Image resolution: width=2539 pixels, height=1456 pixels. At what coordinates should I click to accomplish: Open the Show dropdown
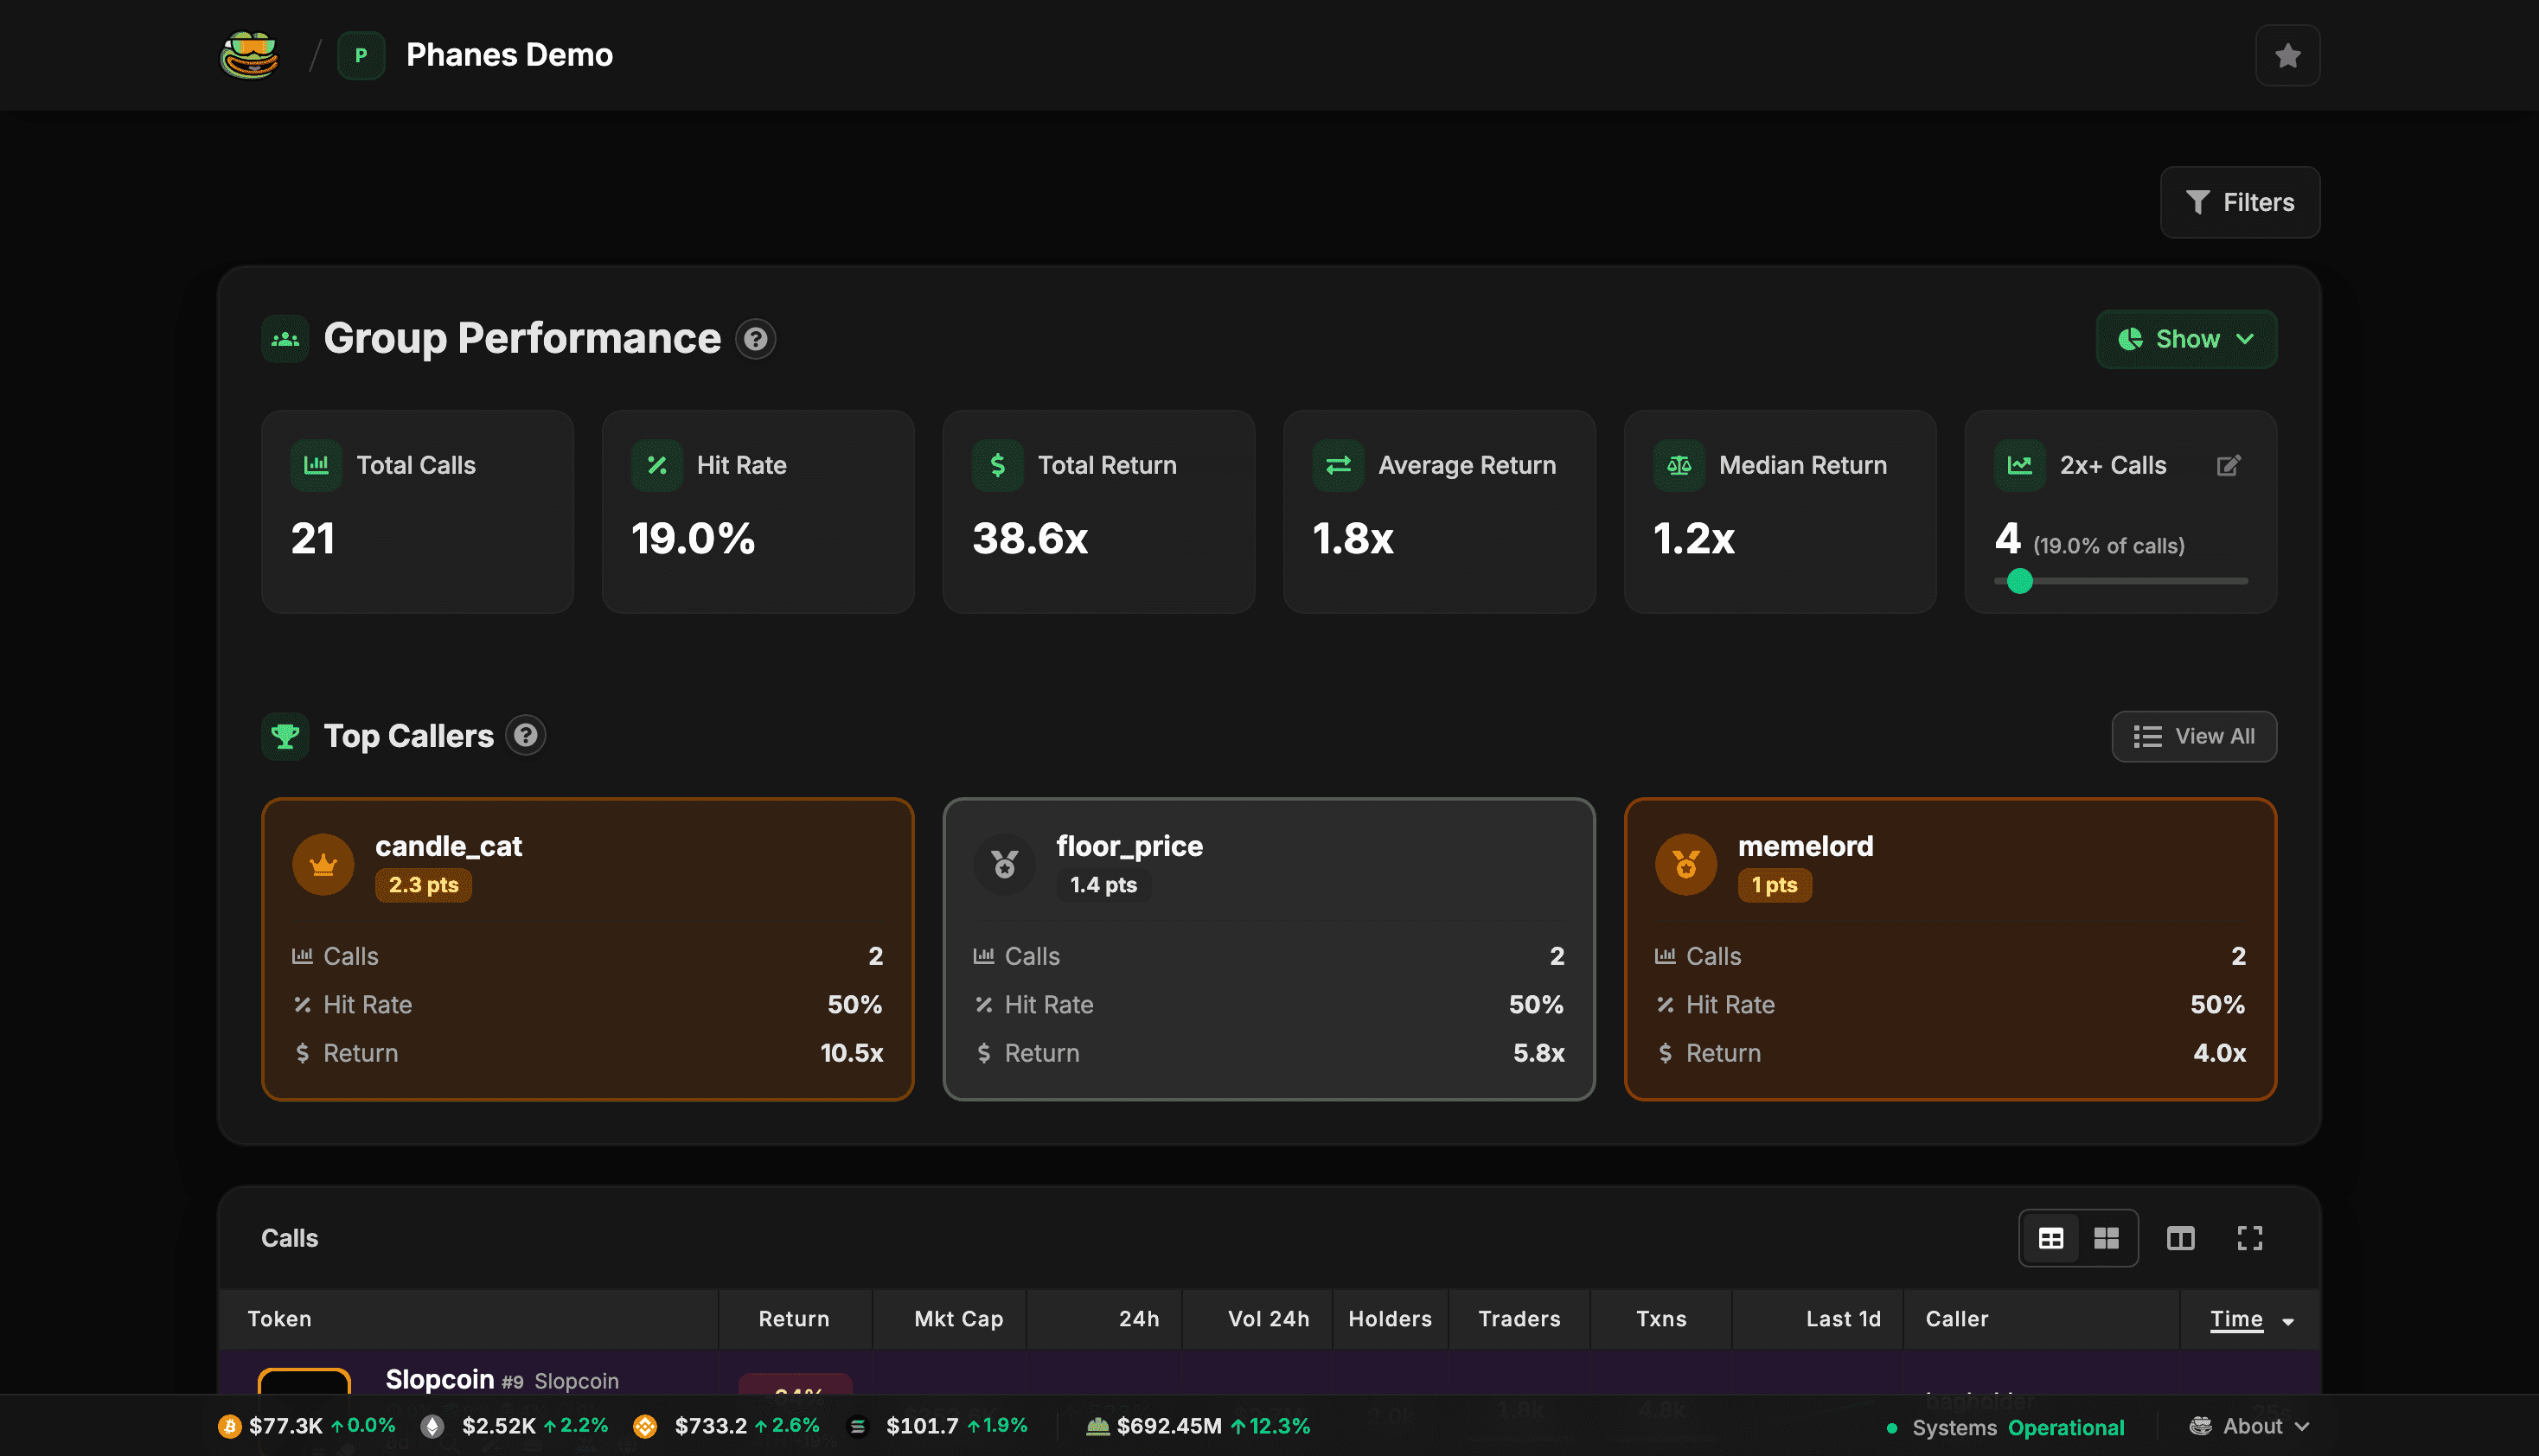(2186, 339)
